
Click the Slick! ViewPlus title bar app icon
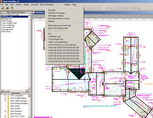click(1, 1)
